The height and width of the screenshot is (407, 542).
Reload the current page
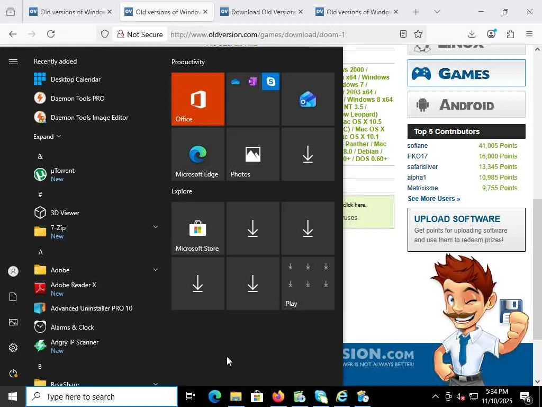pos(51,34)
